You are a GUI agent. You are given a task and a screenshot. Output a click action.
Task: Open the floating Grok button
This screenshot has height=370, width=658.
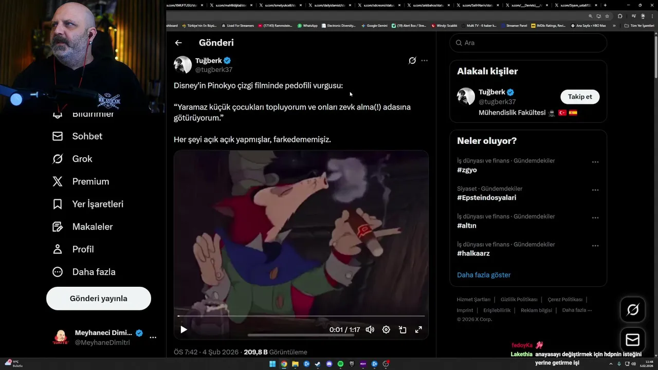[x=633, y=309]
